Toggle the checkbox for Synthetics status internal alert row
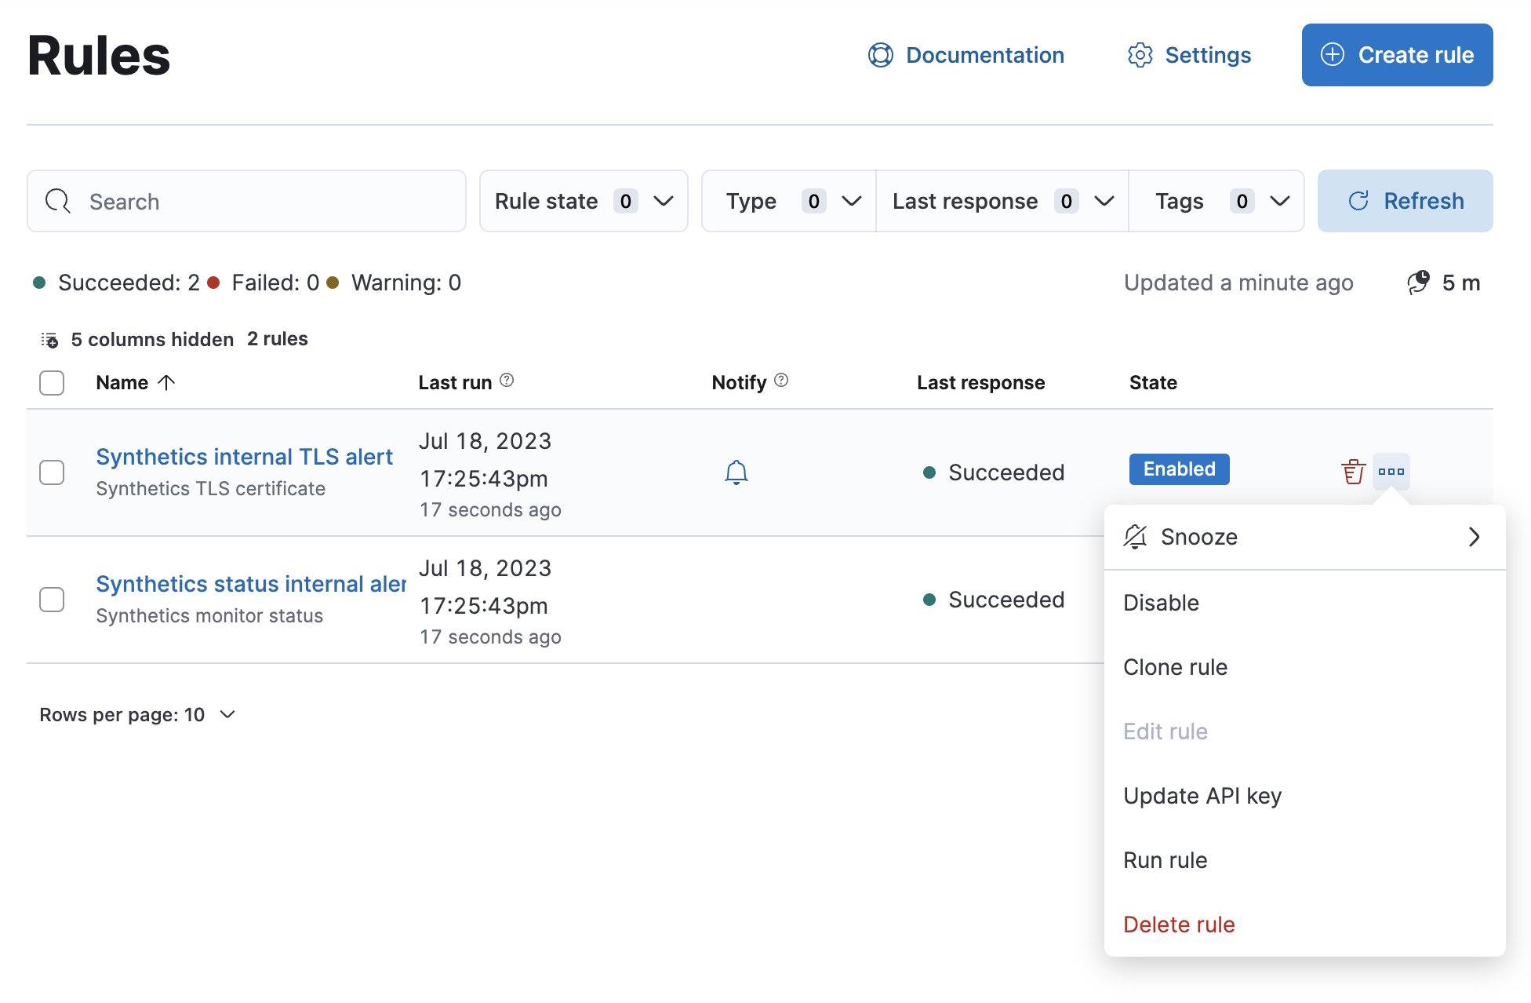 click(53, 598)
